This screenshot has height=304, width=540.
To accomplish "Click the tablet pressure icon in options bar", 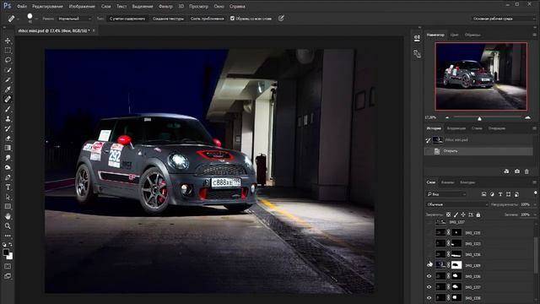I will point(281,19).
